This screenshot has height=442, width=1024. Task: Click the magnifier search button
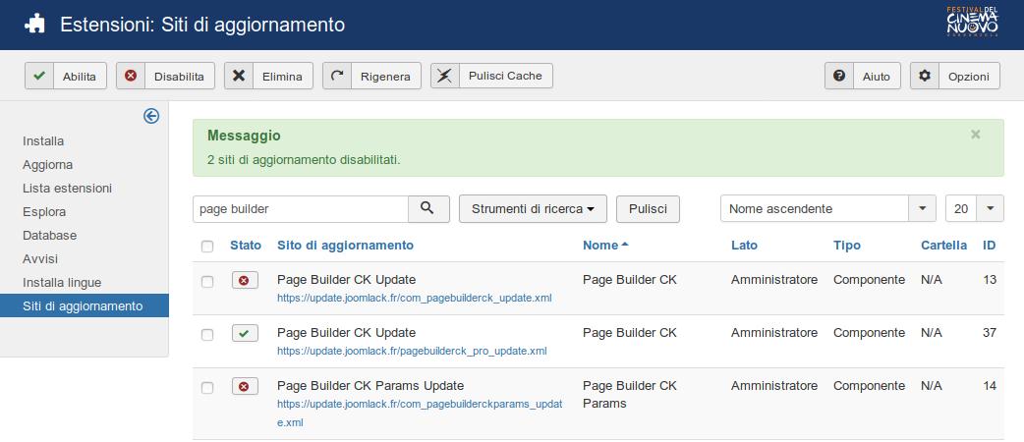point(428,209)
